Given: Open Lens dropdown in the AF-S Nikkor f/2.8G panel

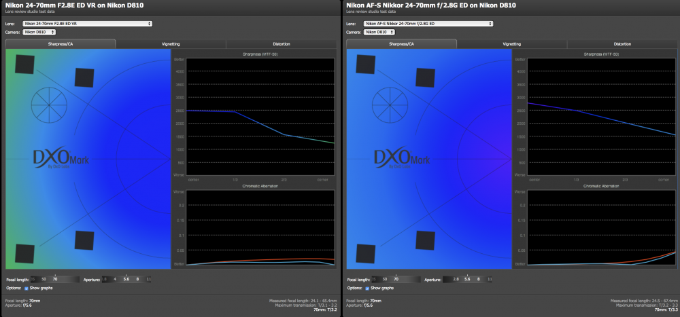Looking at the screenshot, I should 428,24.
